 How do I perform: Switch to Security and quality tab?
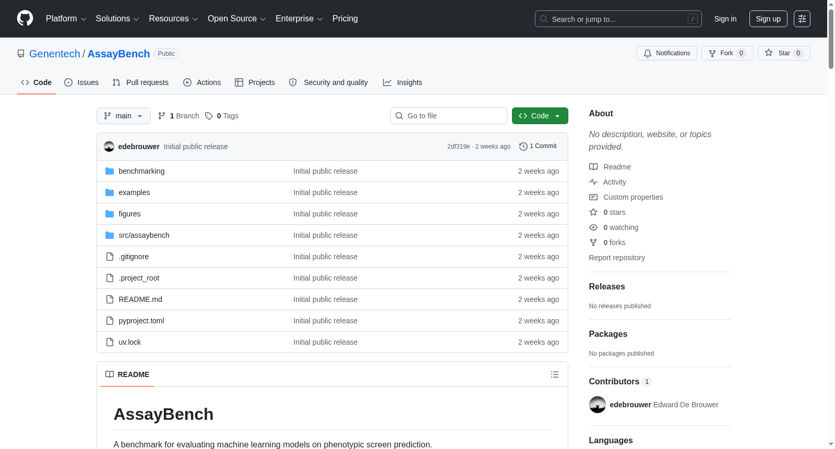point(328,82)
